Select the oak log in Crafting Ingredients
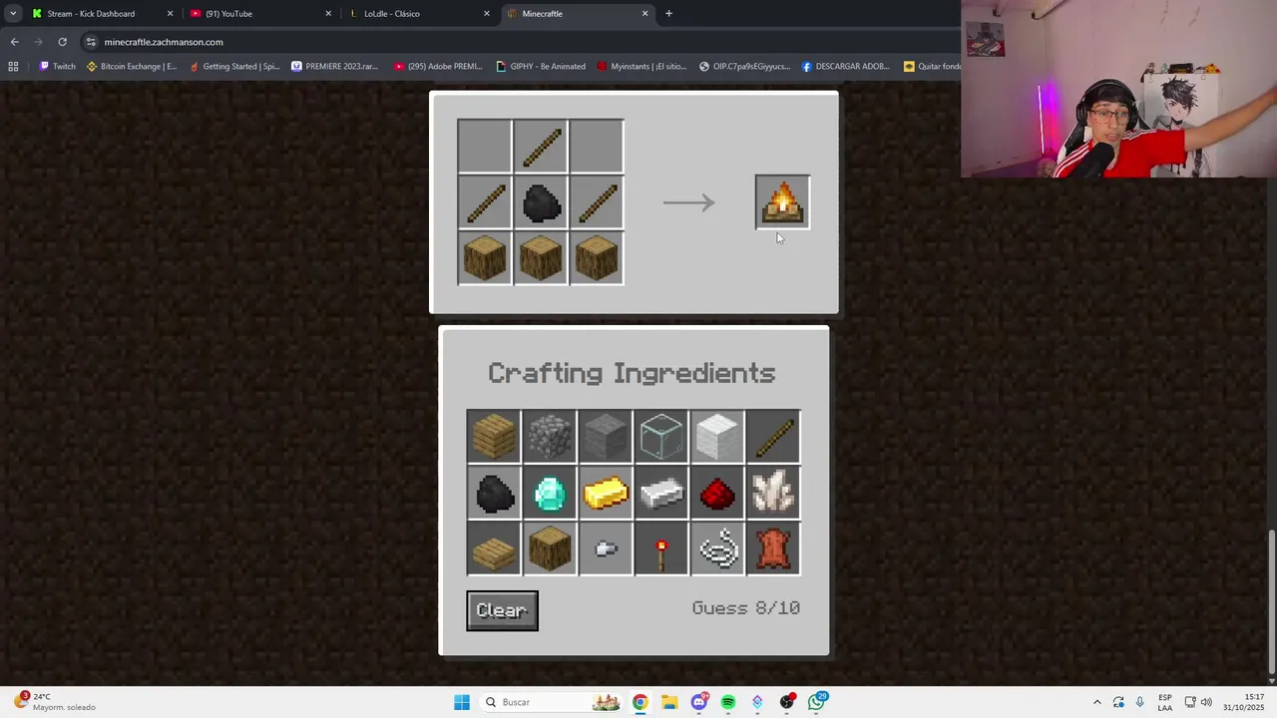The width and height of the screenshot is (1277, 718). point(550,548)
